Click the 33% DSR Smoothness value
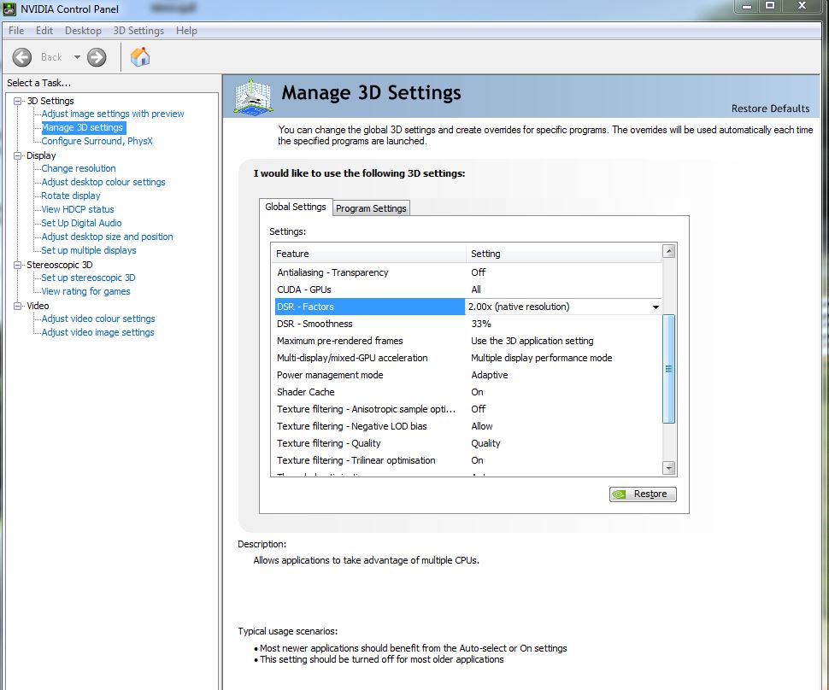The image size is (829, 690). (x=481, y=324)
